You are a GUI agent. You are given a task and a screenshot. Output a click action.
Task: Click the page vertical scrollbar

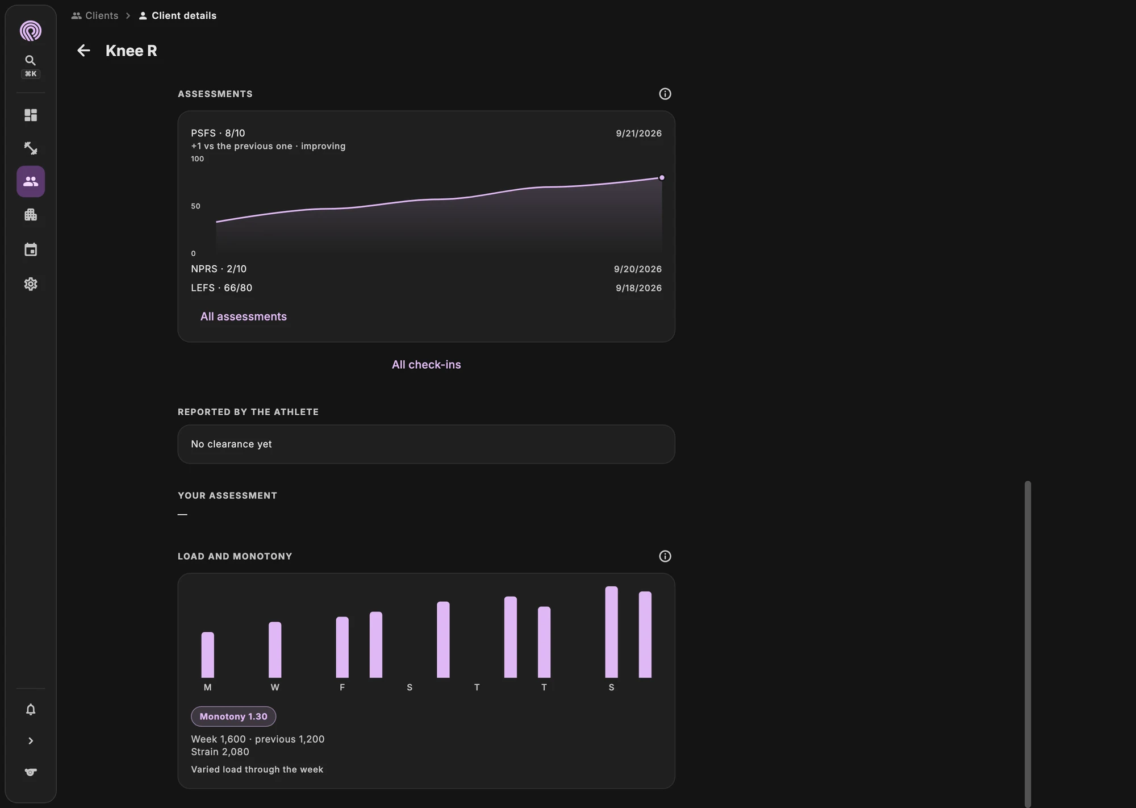[x=1028, y=643]
